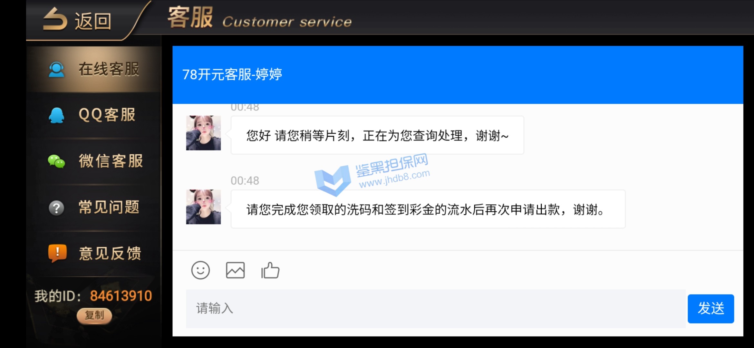Copy ID with the 复制 button
Screen dimensions: 754x348
coord(94,315)
